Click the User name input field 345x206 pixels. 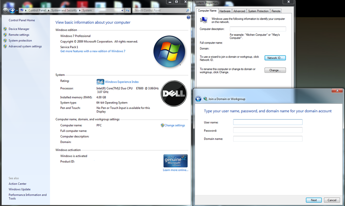tap(268, 122)
